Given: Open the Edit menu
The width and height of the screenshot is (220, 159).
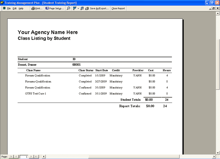Looking at the screenshot, I should pyautogui.click(x=14, y=8).
